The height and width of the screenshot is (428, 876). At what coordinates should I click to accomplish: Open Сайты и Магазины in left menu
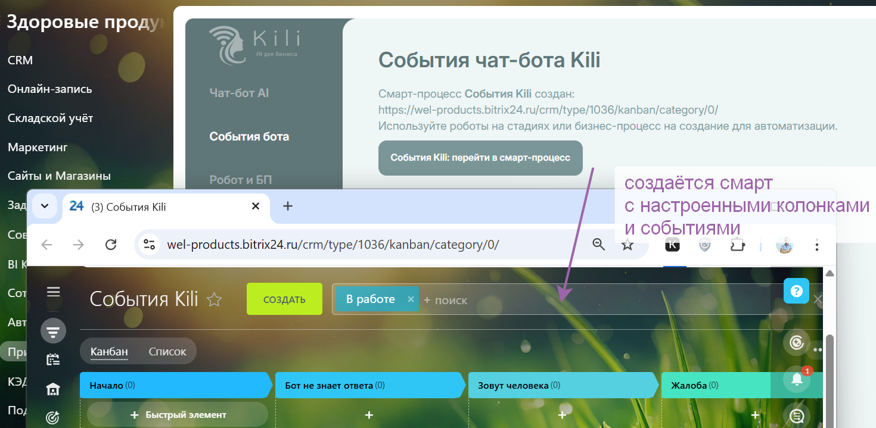[x=59, y=176]
